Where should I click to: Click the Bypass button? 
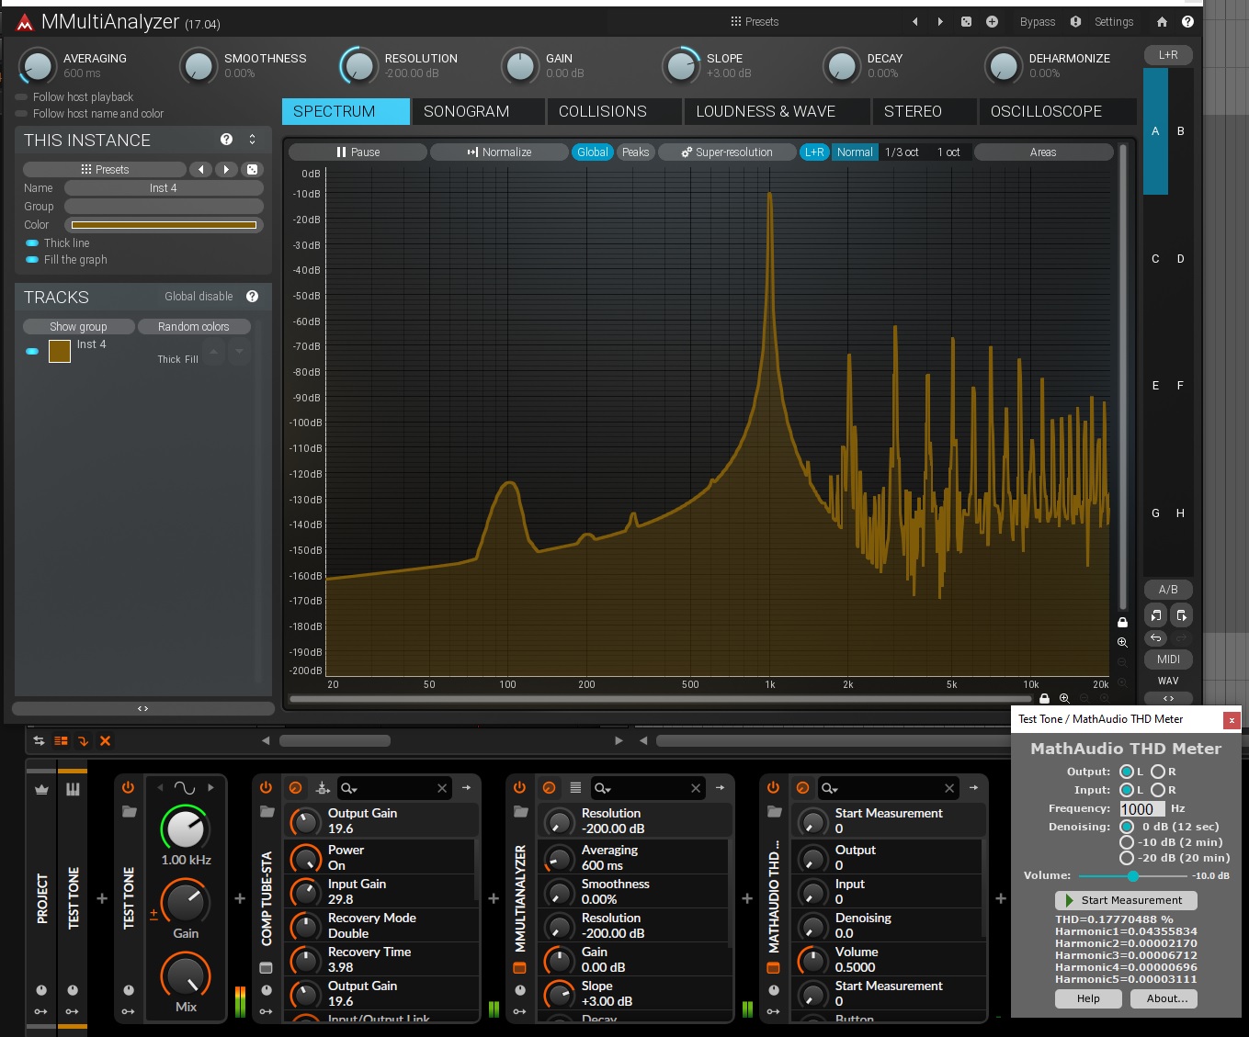point(1038,21)
